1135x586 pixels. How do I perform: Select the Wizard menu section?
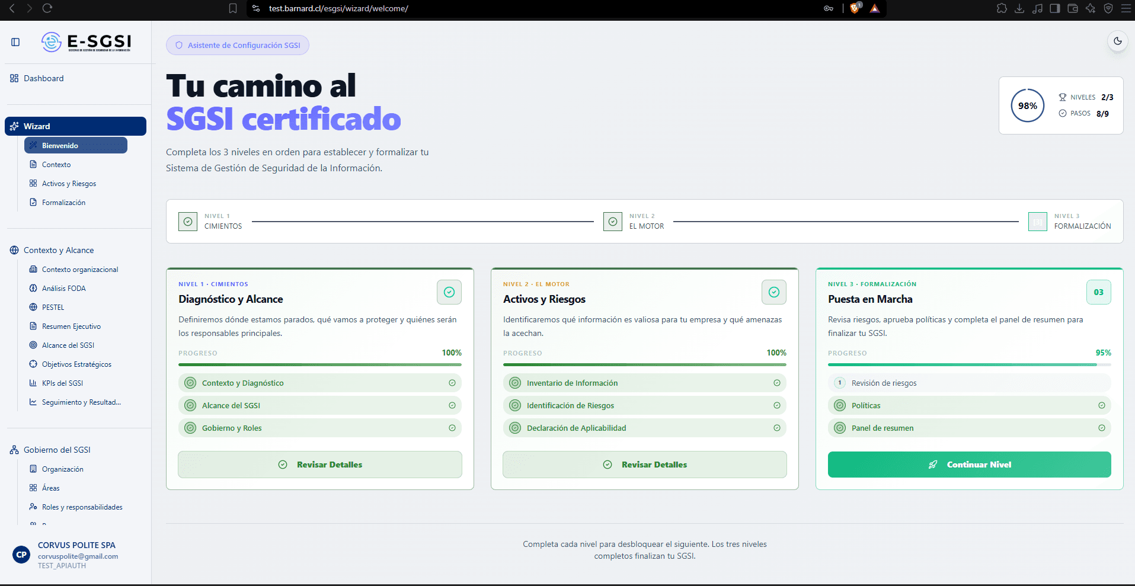(76, 126)
